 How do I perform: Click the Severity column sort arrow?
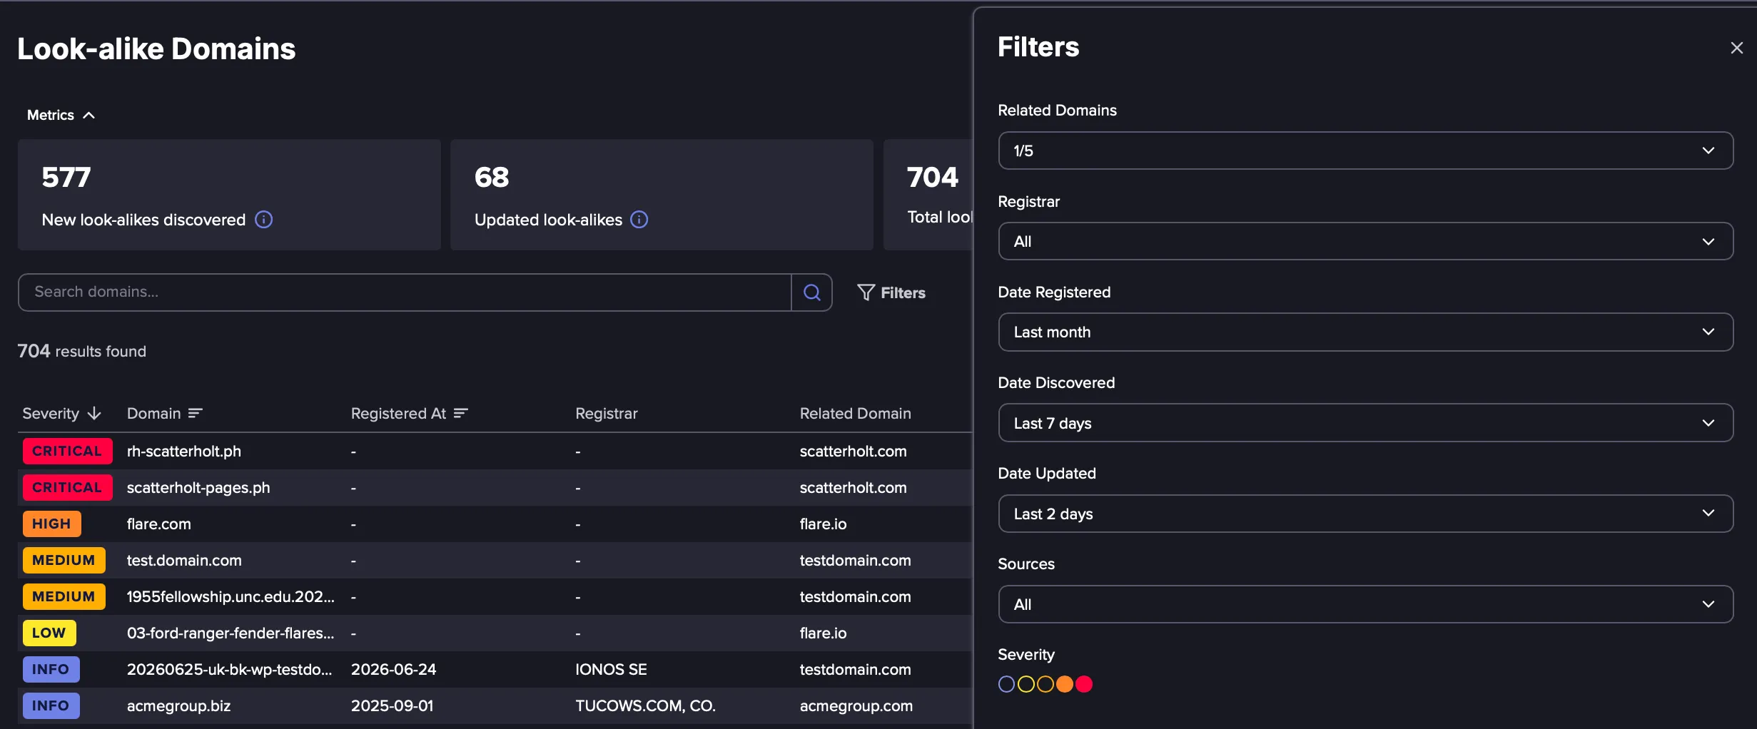click(94, 414)
